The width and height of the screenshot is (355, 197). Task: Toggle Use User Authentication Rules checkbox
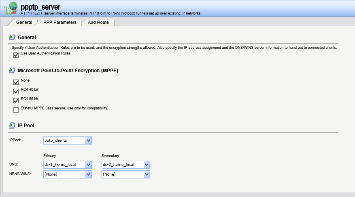click(16, 55)
